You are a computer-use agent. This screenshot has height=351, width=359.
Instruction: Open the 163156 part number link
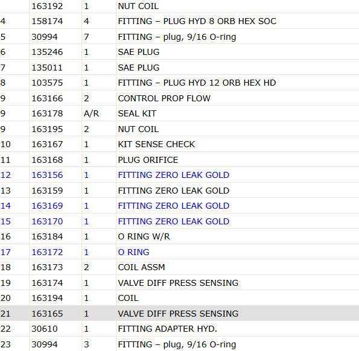point(47,175)
